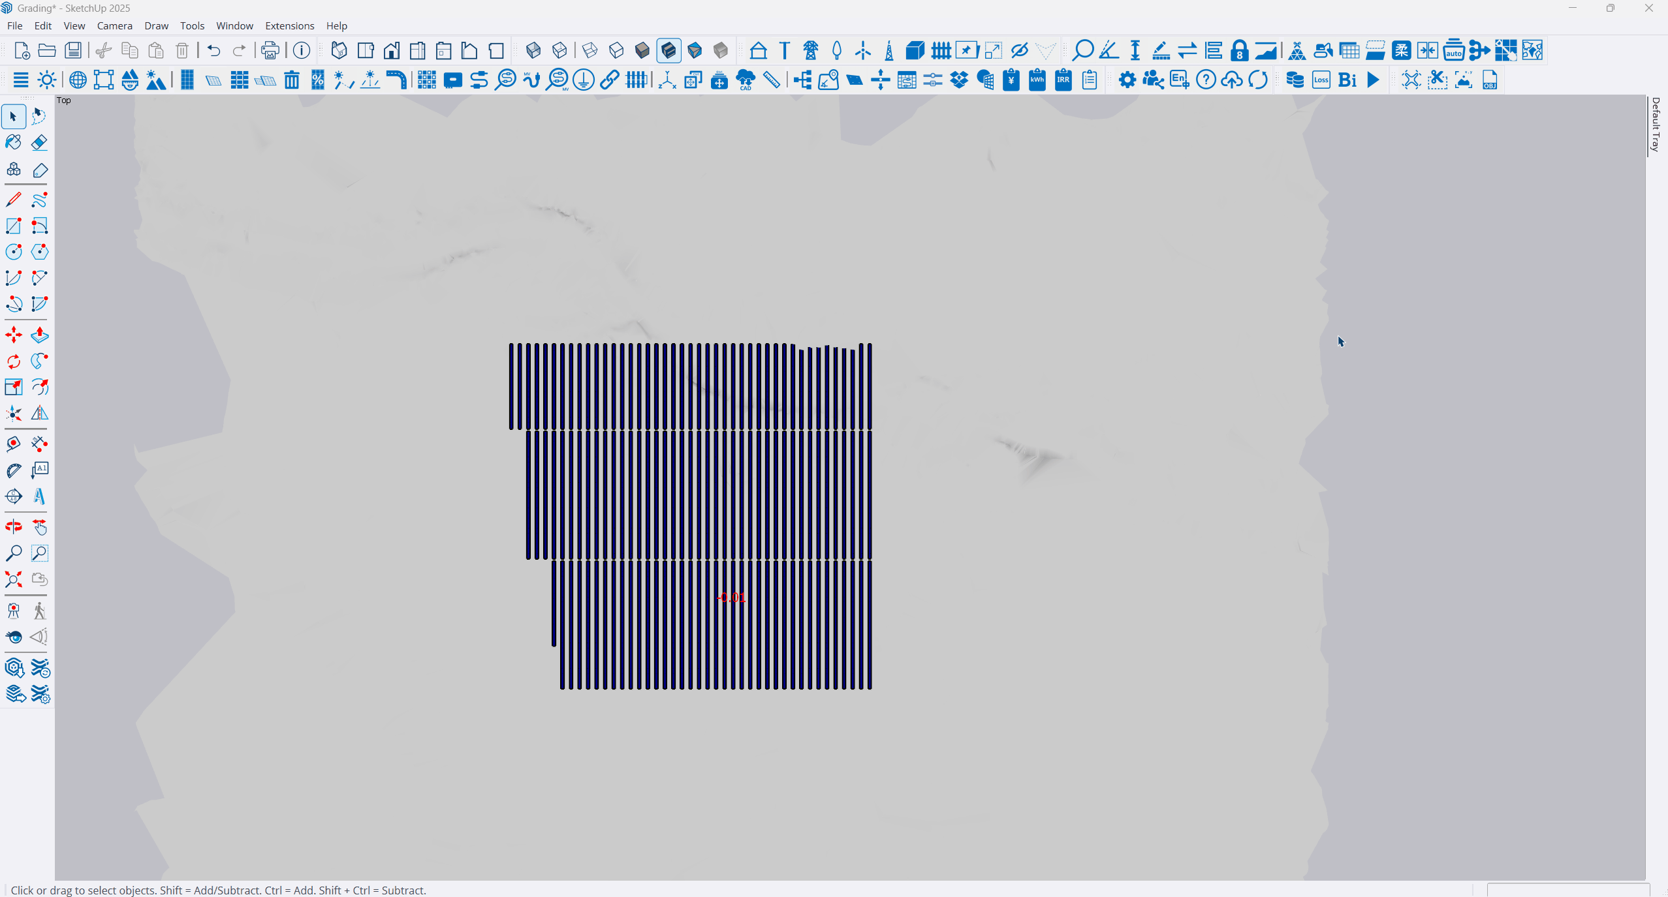Open the Camera menu
This screenshot has height=897, width=1668.
point(115,25)
